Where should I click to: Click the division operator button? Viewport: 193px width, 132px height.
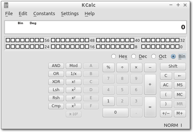pyautogui.click(x=122, y=67)
